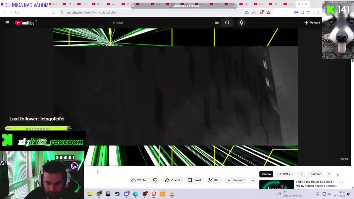The width and height of the screenshot is (354, 199).
Task: Open the YouTube hamburger guide menu
Action: pos(7,23)
